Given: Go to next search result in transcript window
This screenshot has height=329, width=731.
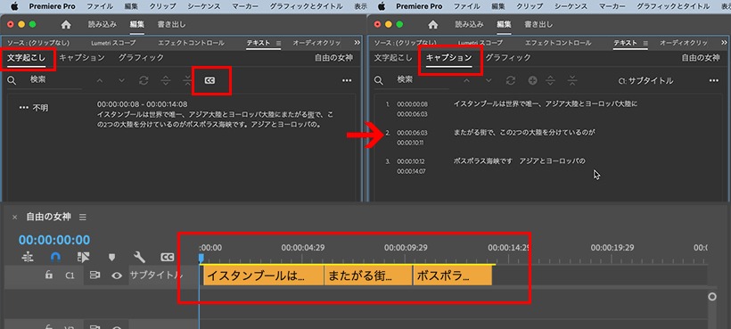Looking at the screenshot, I should (x=121, y=80).
